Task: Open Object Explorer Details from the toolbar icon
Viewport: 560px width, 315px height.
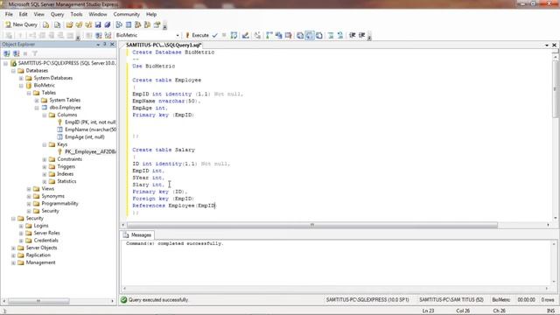Action: click(129, 24)
